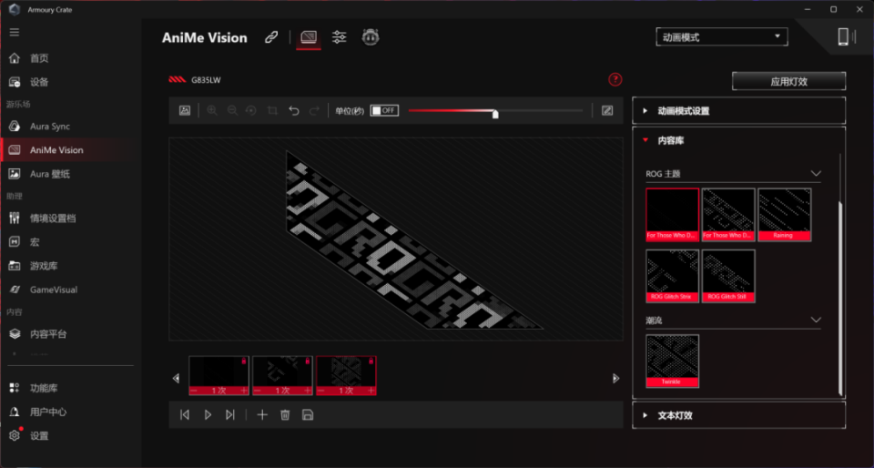Click the phone device icon in the header
The width and height of the screenshot is (874, 468).
843,36
